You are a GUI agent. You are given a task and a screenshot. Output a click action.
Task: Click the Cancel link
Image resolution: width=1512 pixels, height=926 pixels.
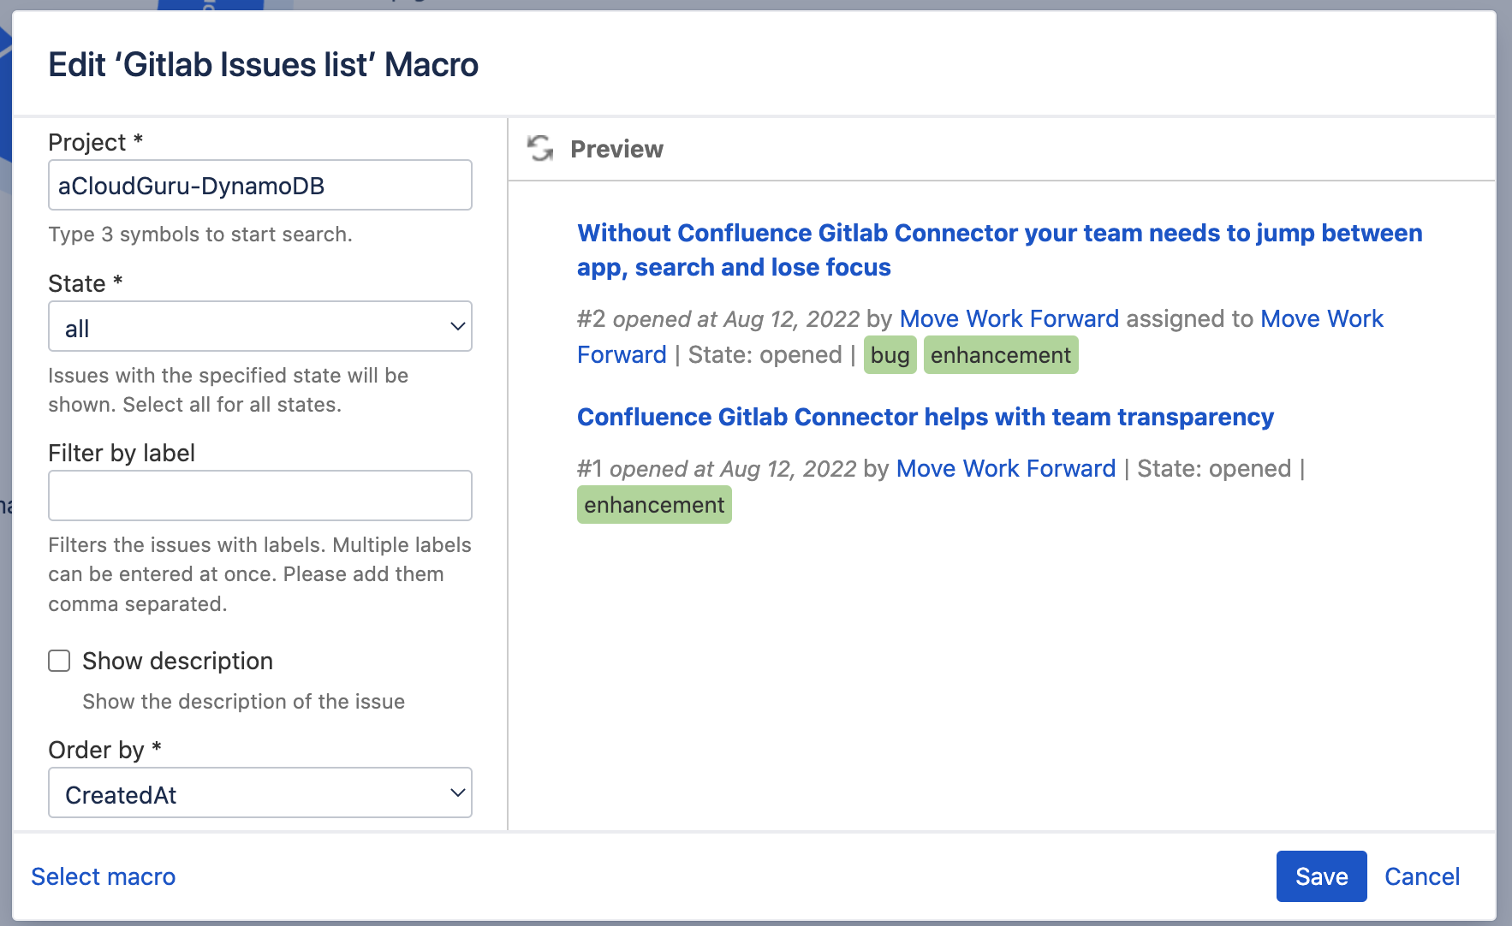[1421, 876]
